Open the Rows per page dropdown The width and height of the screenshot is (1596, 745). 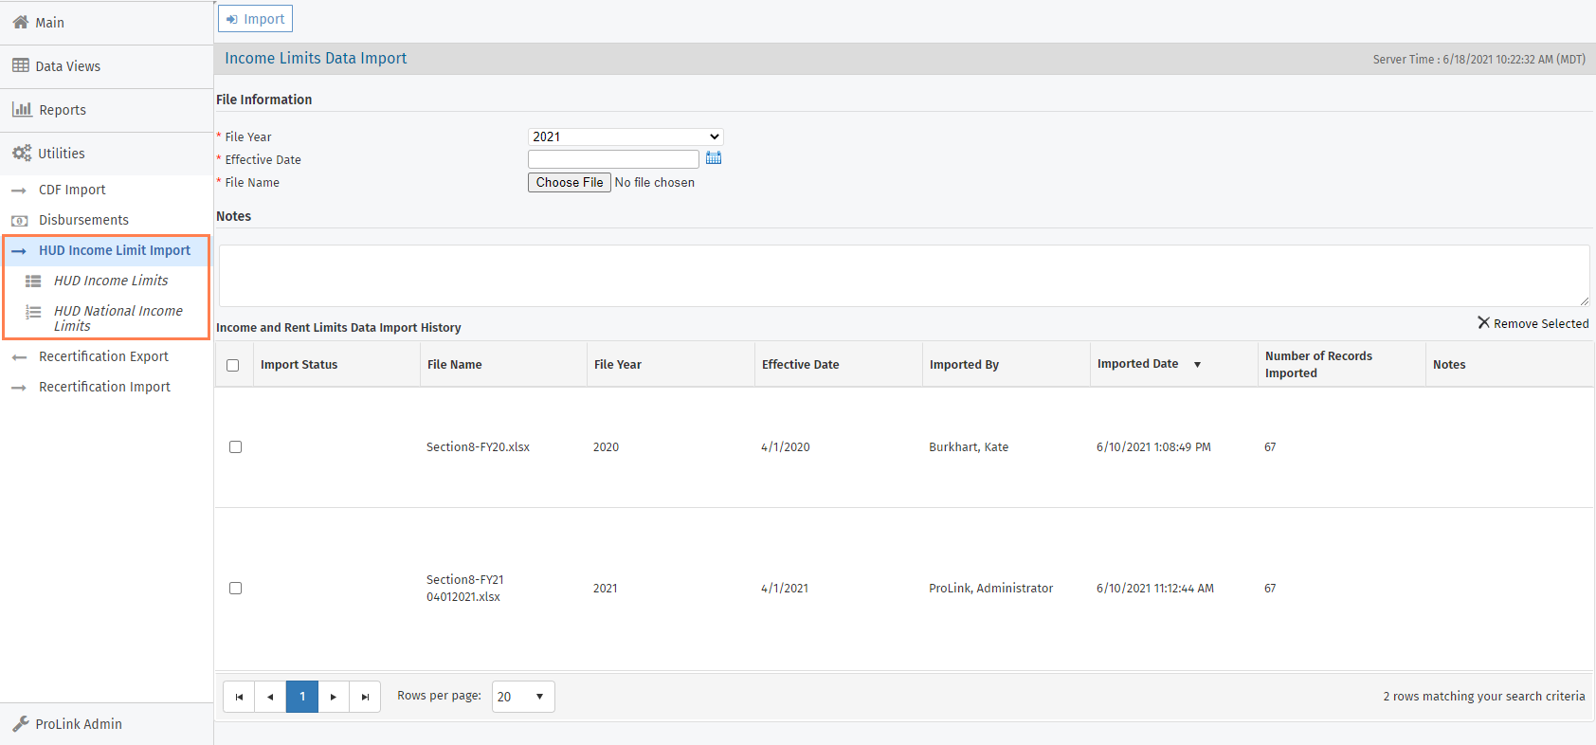[522, 697]
